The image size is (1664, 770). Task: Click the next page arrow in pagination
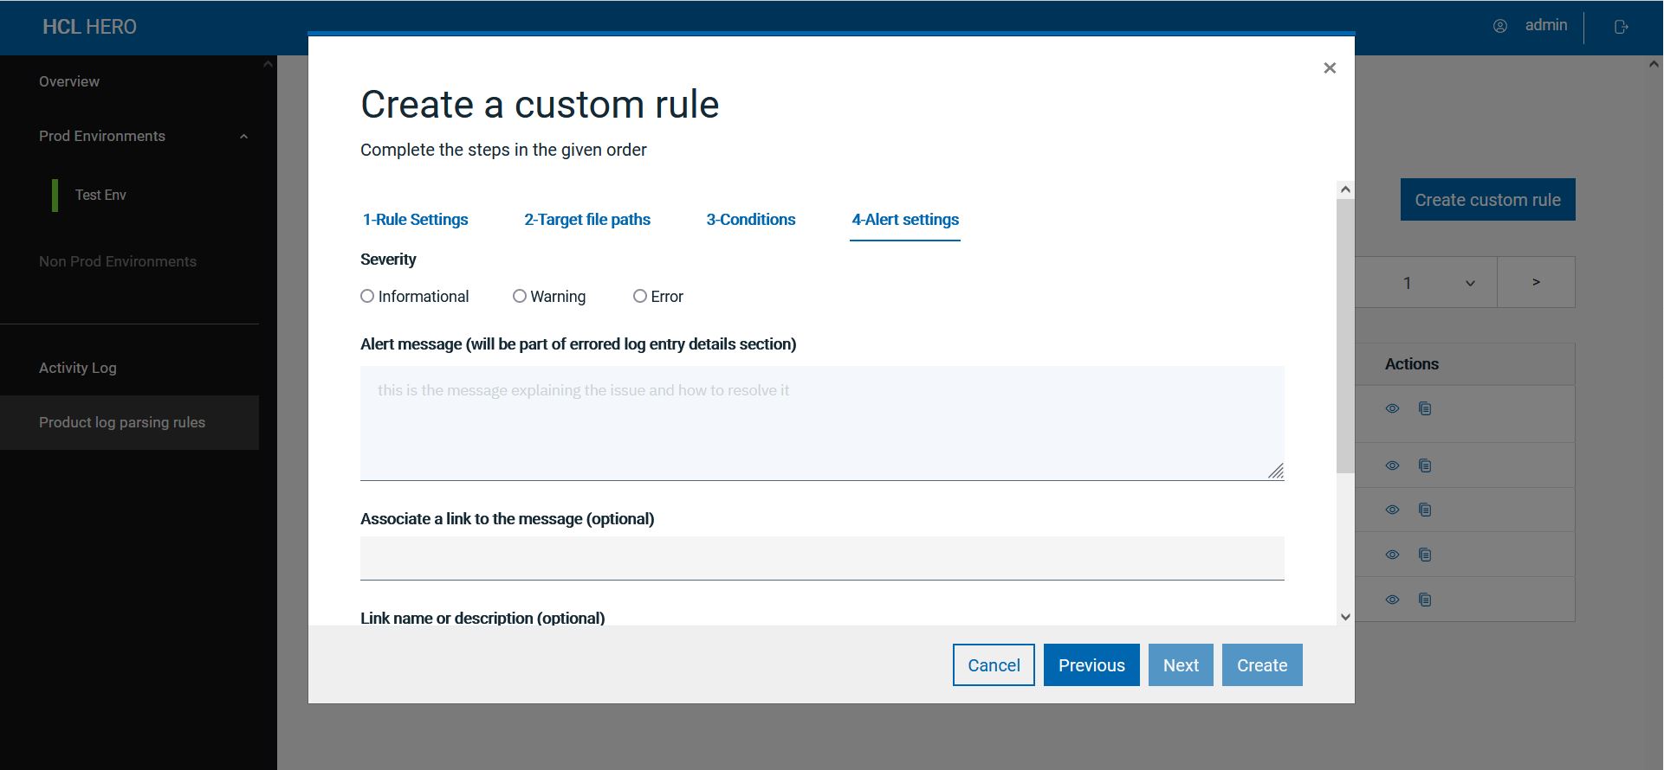pyautogui.click(x=1536, y=282)
